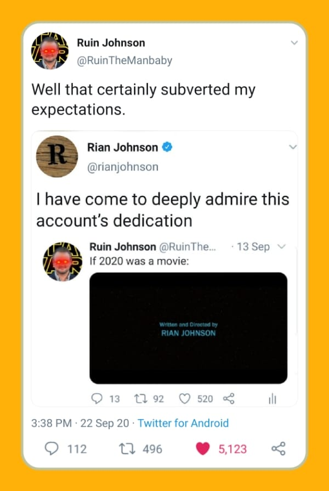329x491 pixels.
Task: Play the Written and Directed by video
Action: (188, 328)
